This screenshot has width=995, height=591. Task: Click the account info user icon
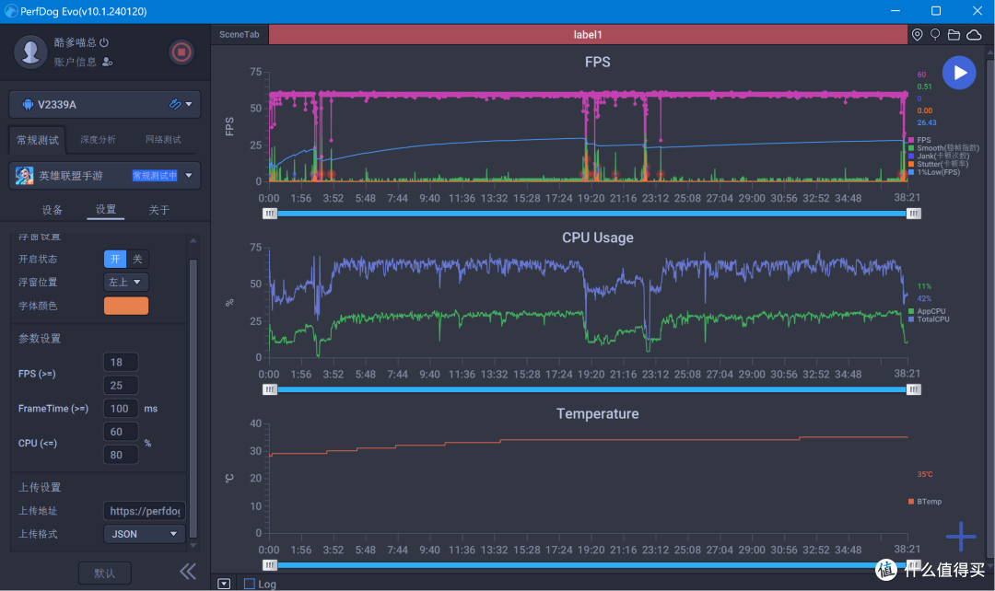(x=107, y=62)
